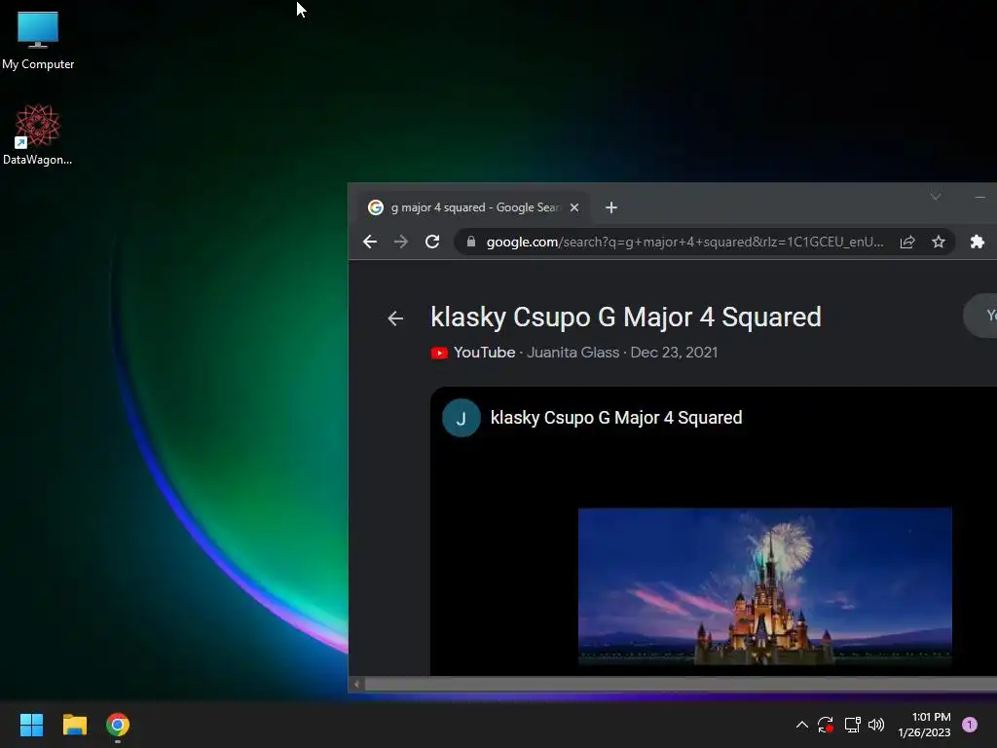This screenshot has height=748, width=997.
Task: Go back with the arrow beside video title
Action: click(395, 318)
